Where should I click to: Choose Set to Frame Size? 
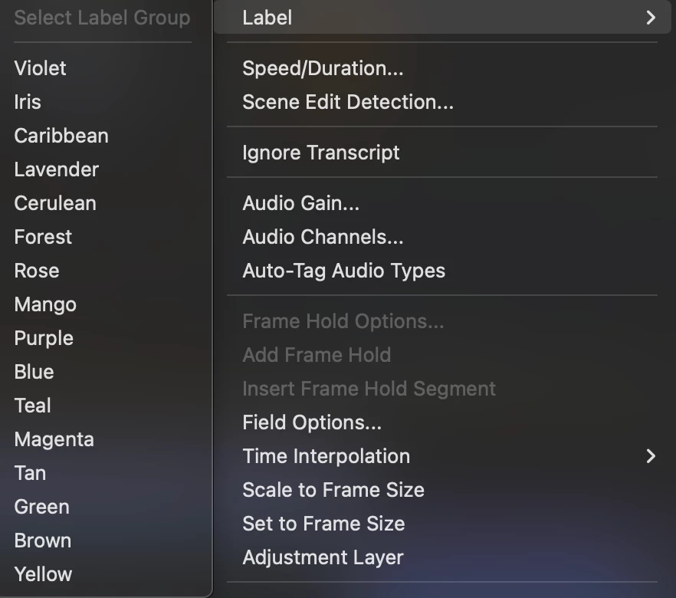click(x=323, y=524)
